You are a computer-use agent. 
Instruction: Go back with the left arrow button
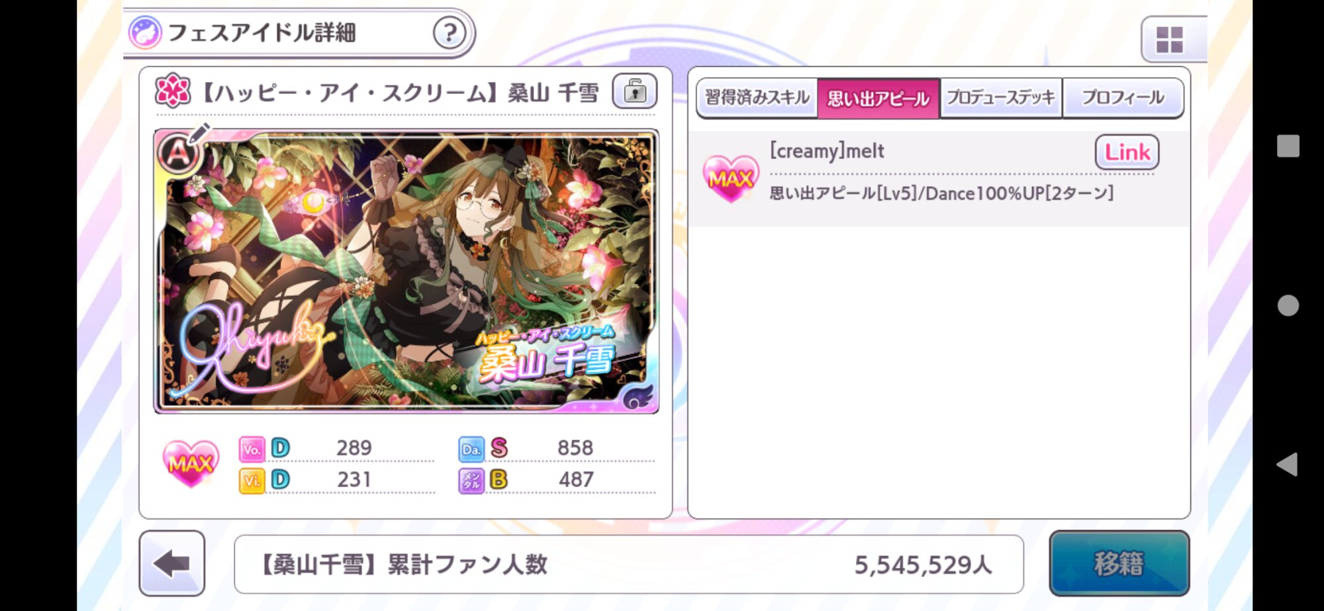coord(172,563)
